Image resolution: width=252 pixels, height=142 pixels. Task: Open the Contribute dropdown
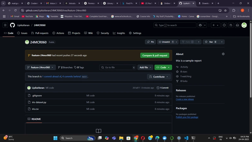pos(159,77)
